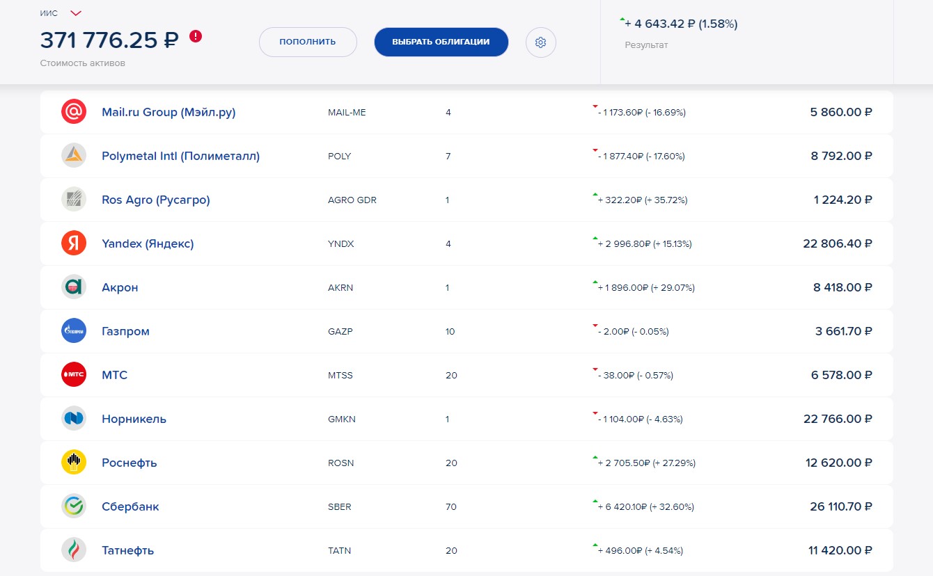Click the ticker AGRO GDR
The image size is (933, 576).
click(x=352, y=200)
